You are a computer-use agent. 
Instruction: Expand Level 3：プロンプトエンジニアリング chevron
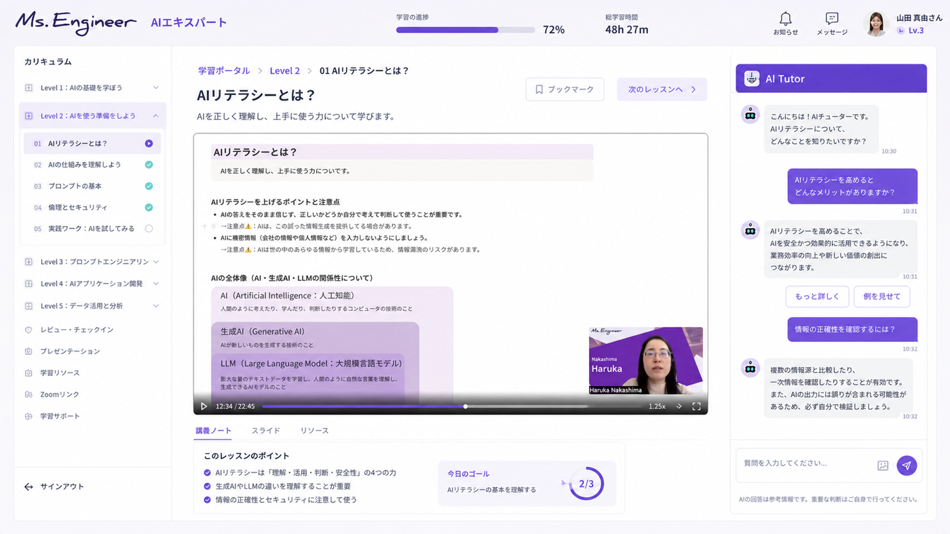pos(155,262)
